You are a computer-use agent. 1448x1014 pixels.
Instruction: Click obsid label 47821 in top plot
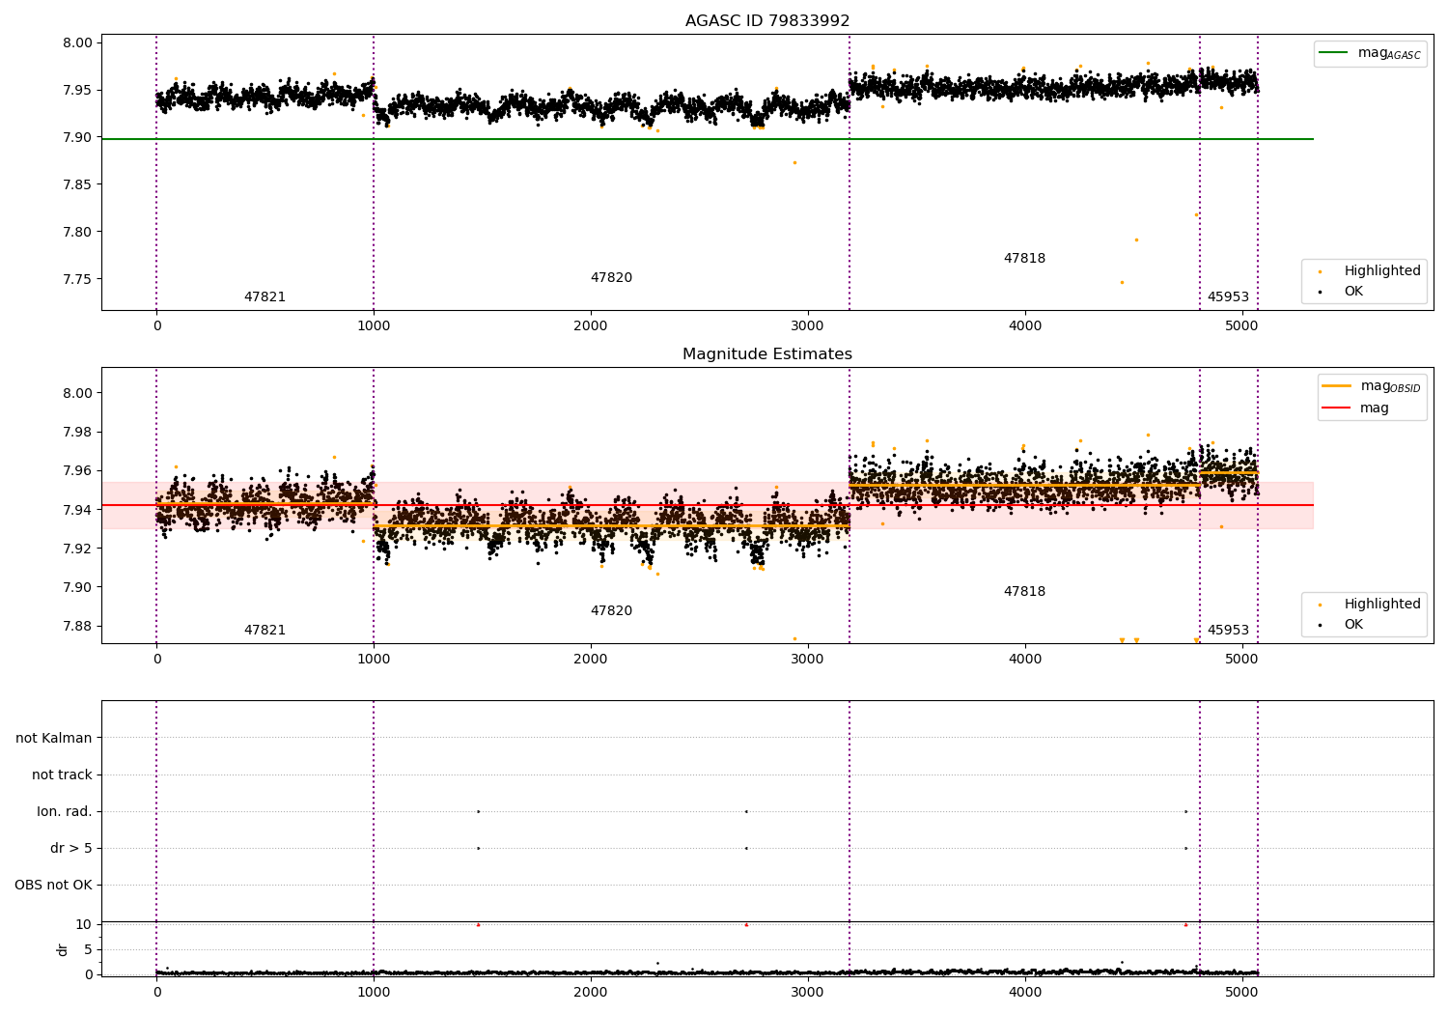pos(265,297)
